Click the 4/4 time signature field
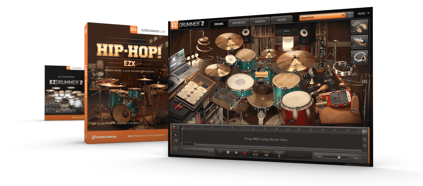The image size is (423, 186). (x=255, y=153)
